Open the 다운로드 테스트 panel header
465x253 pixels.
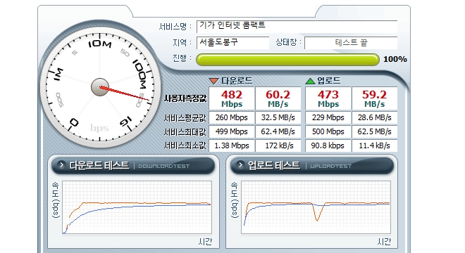coord(133,165)
